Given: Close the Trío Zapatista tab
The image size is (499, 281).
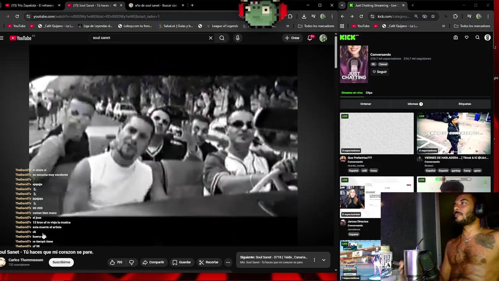Looking at the screenshot, I should coord(59,5).
